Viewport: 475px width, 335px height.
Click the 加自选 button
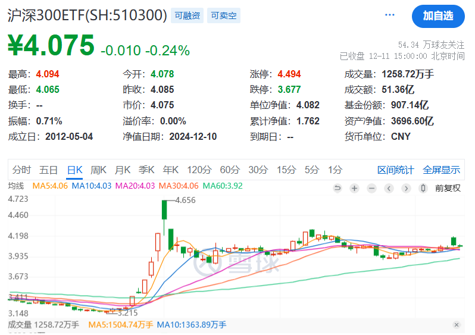[438, 16]
